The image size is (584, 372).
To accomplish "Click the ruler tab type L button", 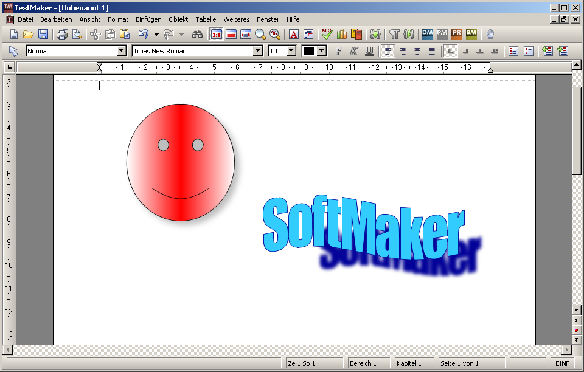I will [x=9, y=67].
